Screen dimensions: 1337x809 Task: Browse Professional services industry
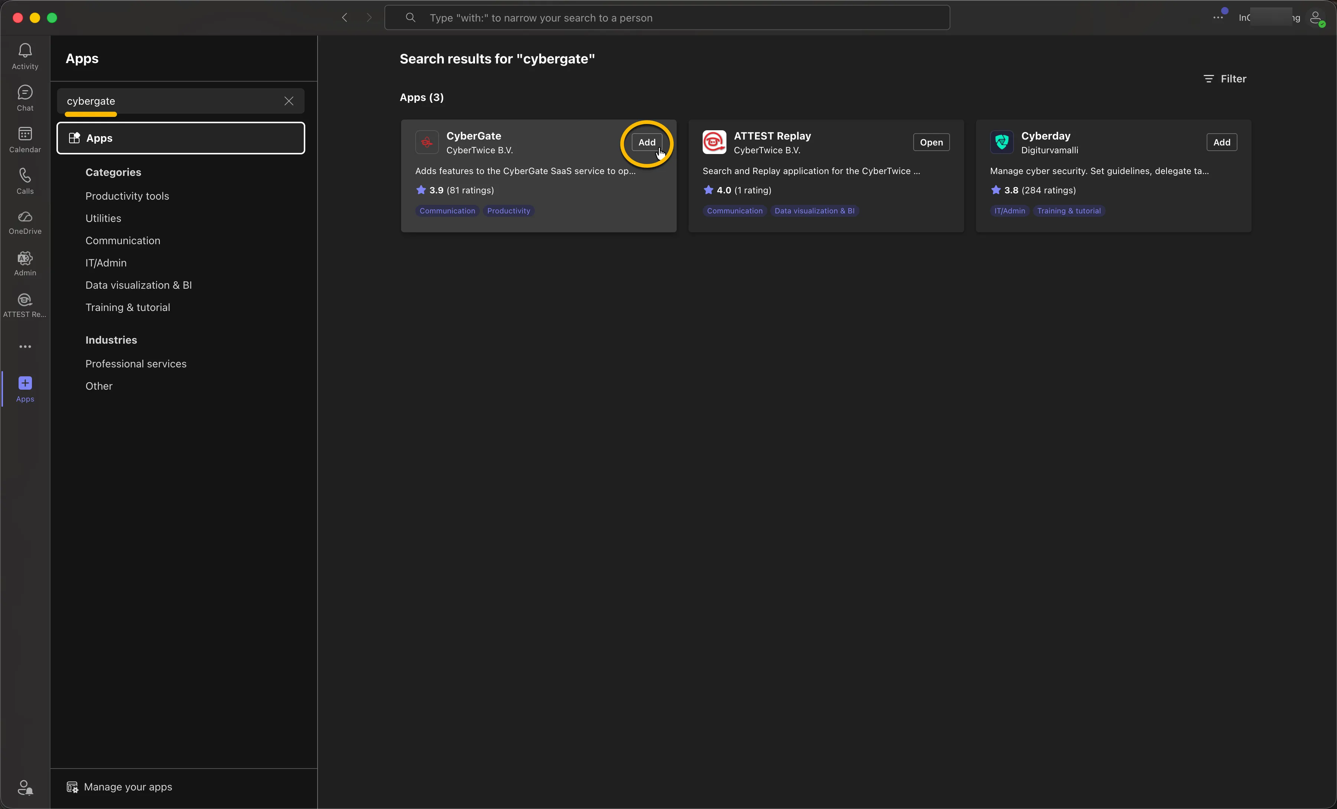(136, 363)
